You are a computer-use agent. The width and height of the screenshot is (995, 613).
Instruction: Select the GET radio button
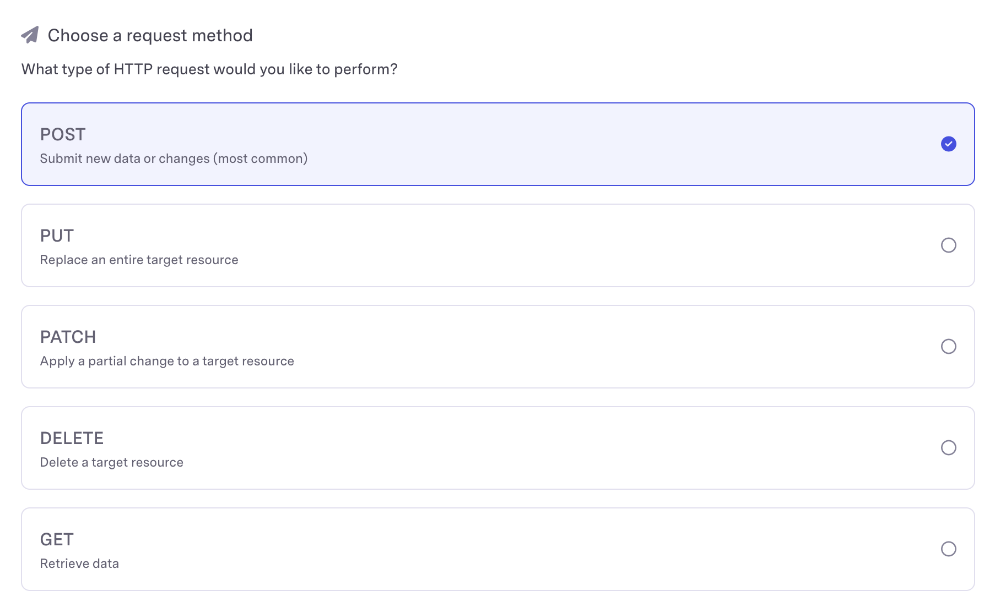(948, 549)
